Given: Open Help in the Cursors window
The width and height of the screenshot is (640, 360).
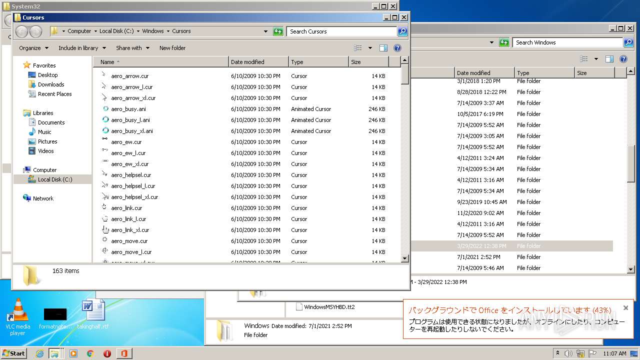Looking at the screenshot, I should [397, 48].
